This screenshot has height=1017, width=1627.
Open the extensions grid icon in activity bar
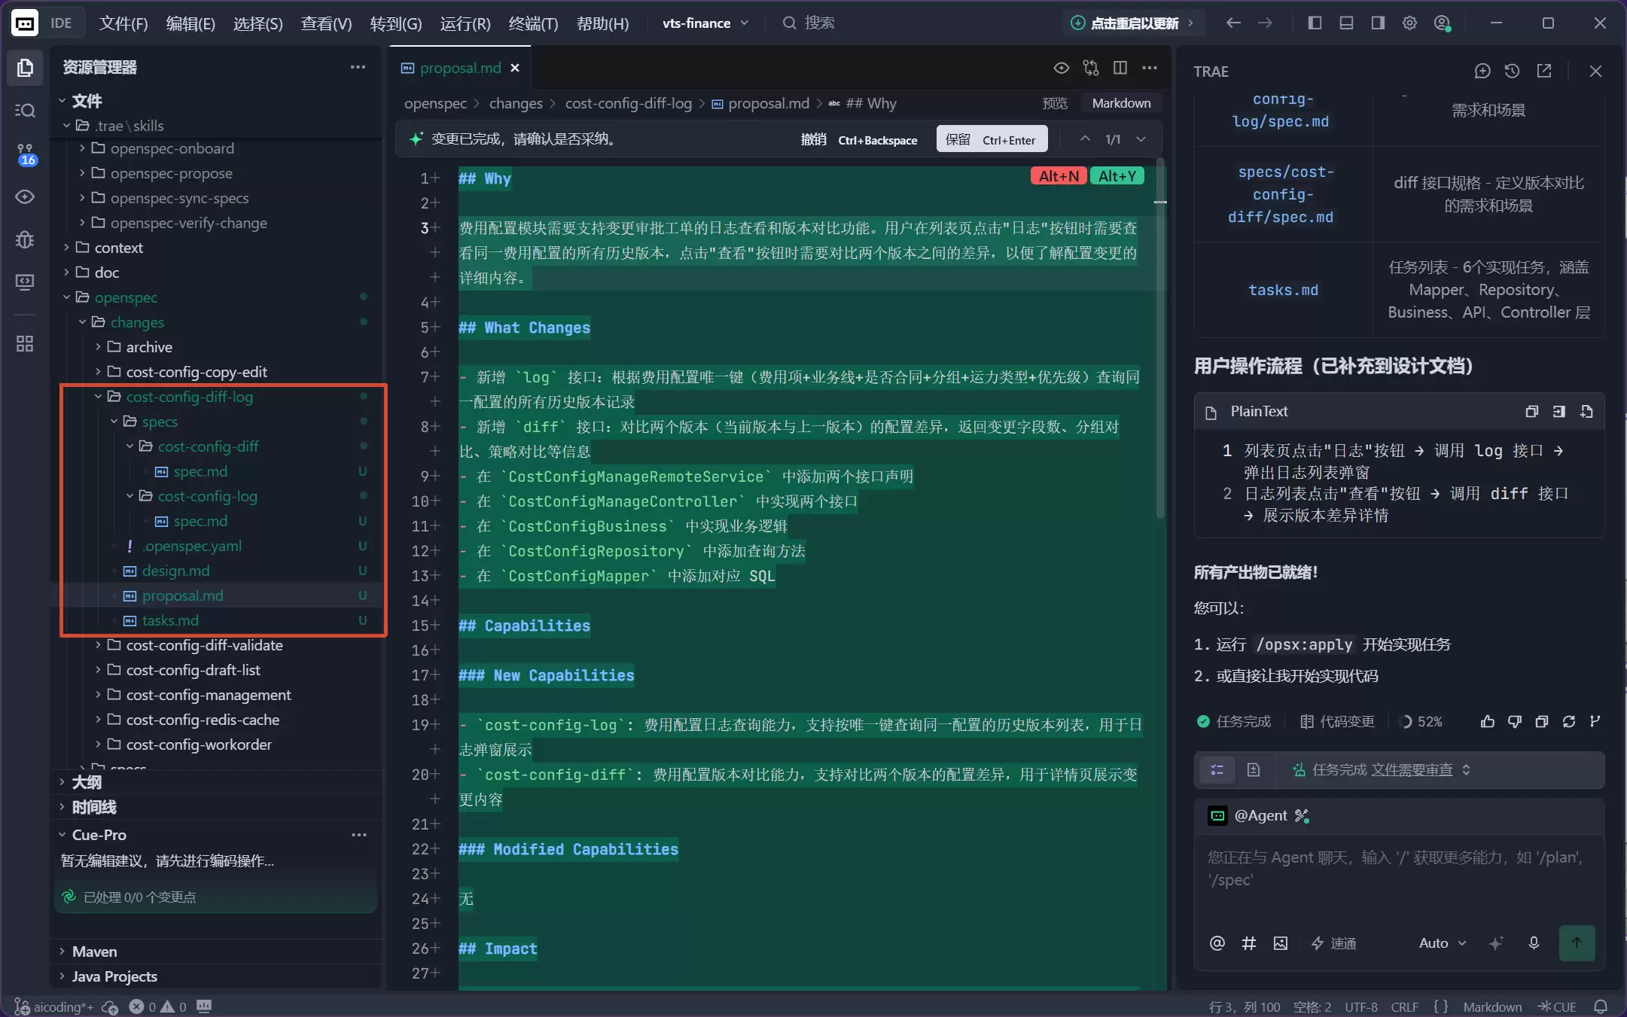pos(25,344)
